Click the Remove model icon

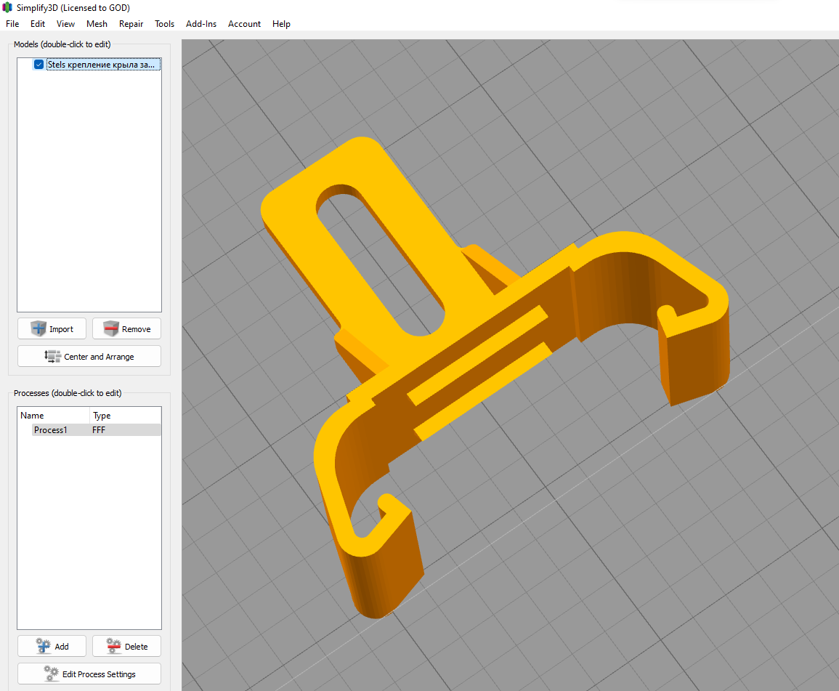click(111, 329)
